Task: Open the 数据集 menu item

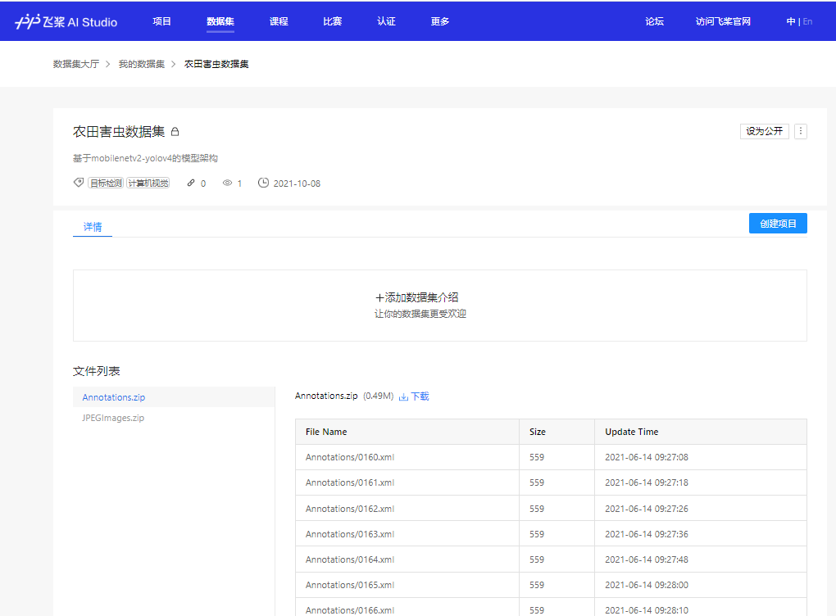Action: (x=220, y=21)
